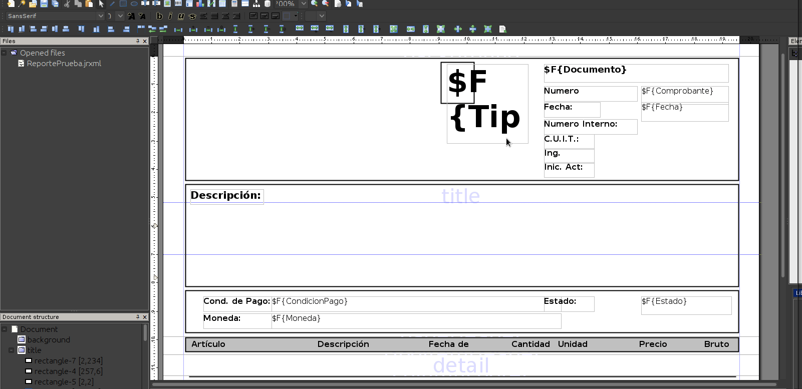Click the zoom out magnifier icon
The image size is (802, 389).
pyautogui.click(x=326, y=4)
